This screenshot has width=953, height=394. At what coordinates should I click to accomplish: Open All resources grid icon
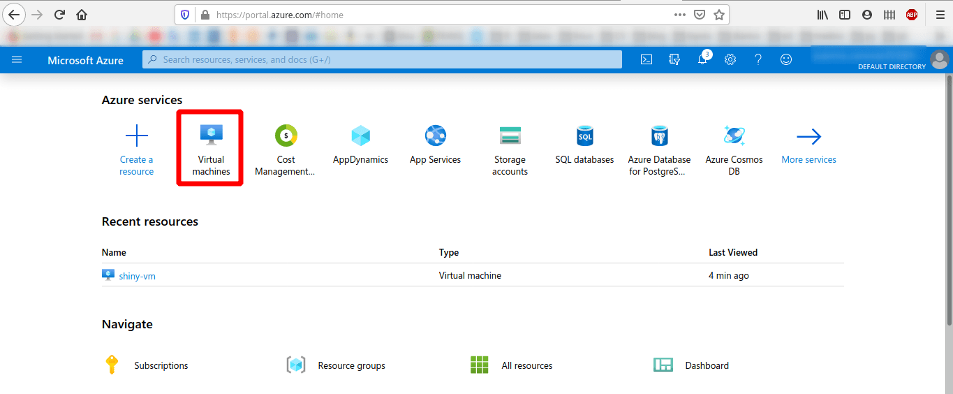pyautogui.click(x=479, y=365)
